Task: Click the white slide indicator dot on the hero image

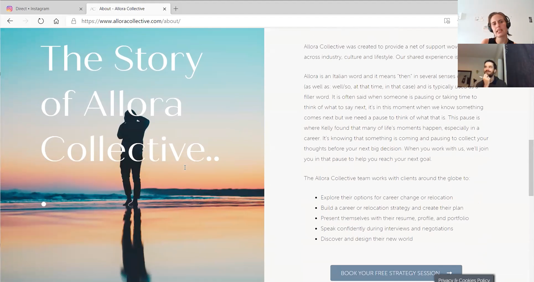Action: [44, 204]
